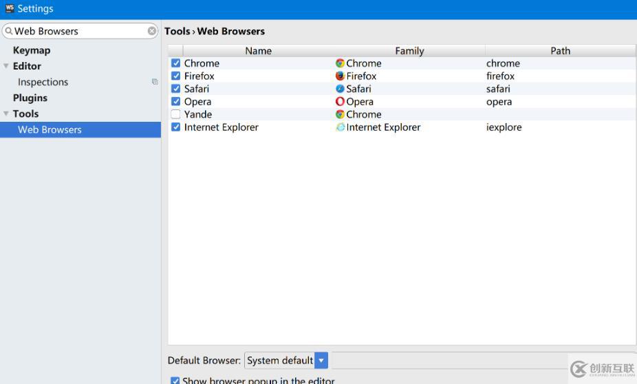Click the copy icon beside Inspections
The image size is (637, 384).
point(155,82)
